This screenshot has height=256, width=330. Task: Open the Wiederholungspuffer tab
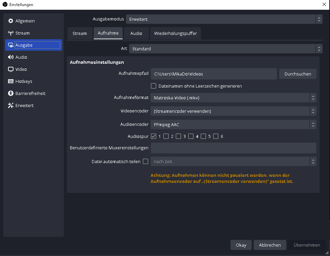175,34
